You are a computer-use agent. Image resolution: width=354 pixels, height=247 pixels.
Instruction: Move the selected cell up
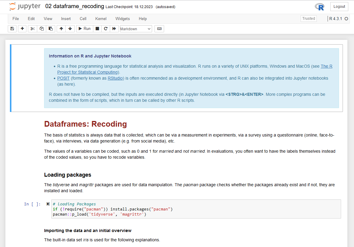pyautogui.click(x=61, y=29)
